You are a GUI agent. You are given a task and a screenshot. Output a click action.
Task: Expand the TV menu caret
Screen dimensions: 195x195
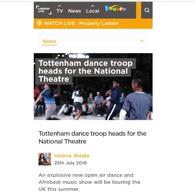[60, 6]
